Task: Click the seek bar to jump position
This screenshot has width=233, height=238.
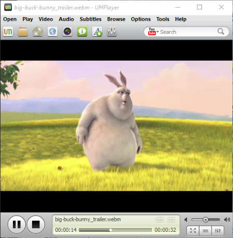Action: click(115, 230)
